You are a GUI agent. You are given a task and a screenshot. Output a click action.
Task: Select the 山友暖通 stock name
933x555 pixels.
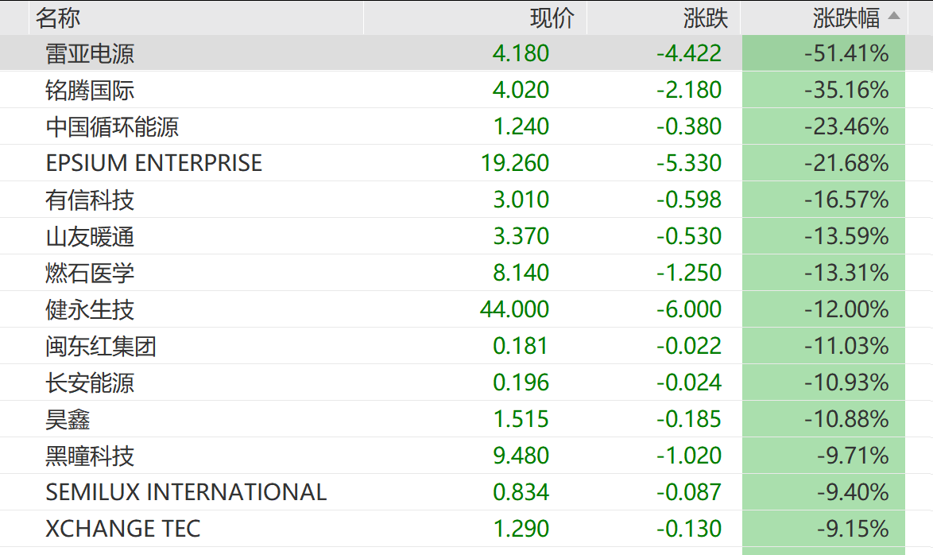[x=90, y=236]
